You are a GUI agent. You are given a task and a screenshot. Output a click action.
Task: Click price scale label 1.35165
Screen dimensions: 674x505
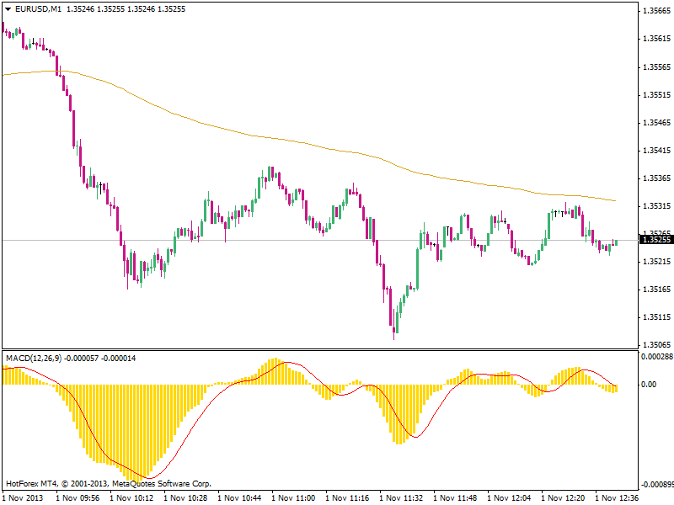(x=656, y=290)
